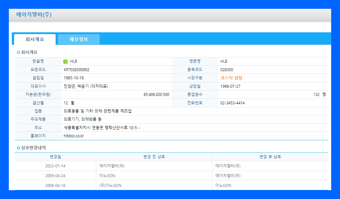The width and height of the screenshot is (340, 199).
Task: Click the industry text 의료용품 및 기타 의약 관련제품 제조업
Action: click(x=98, y=111)
